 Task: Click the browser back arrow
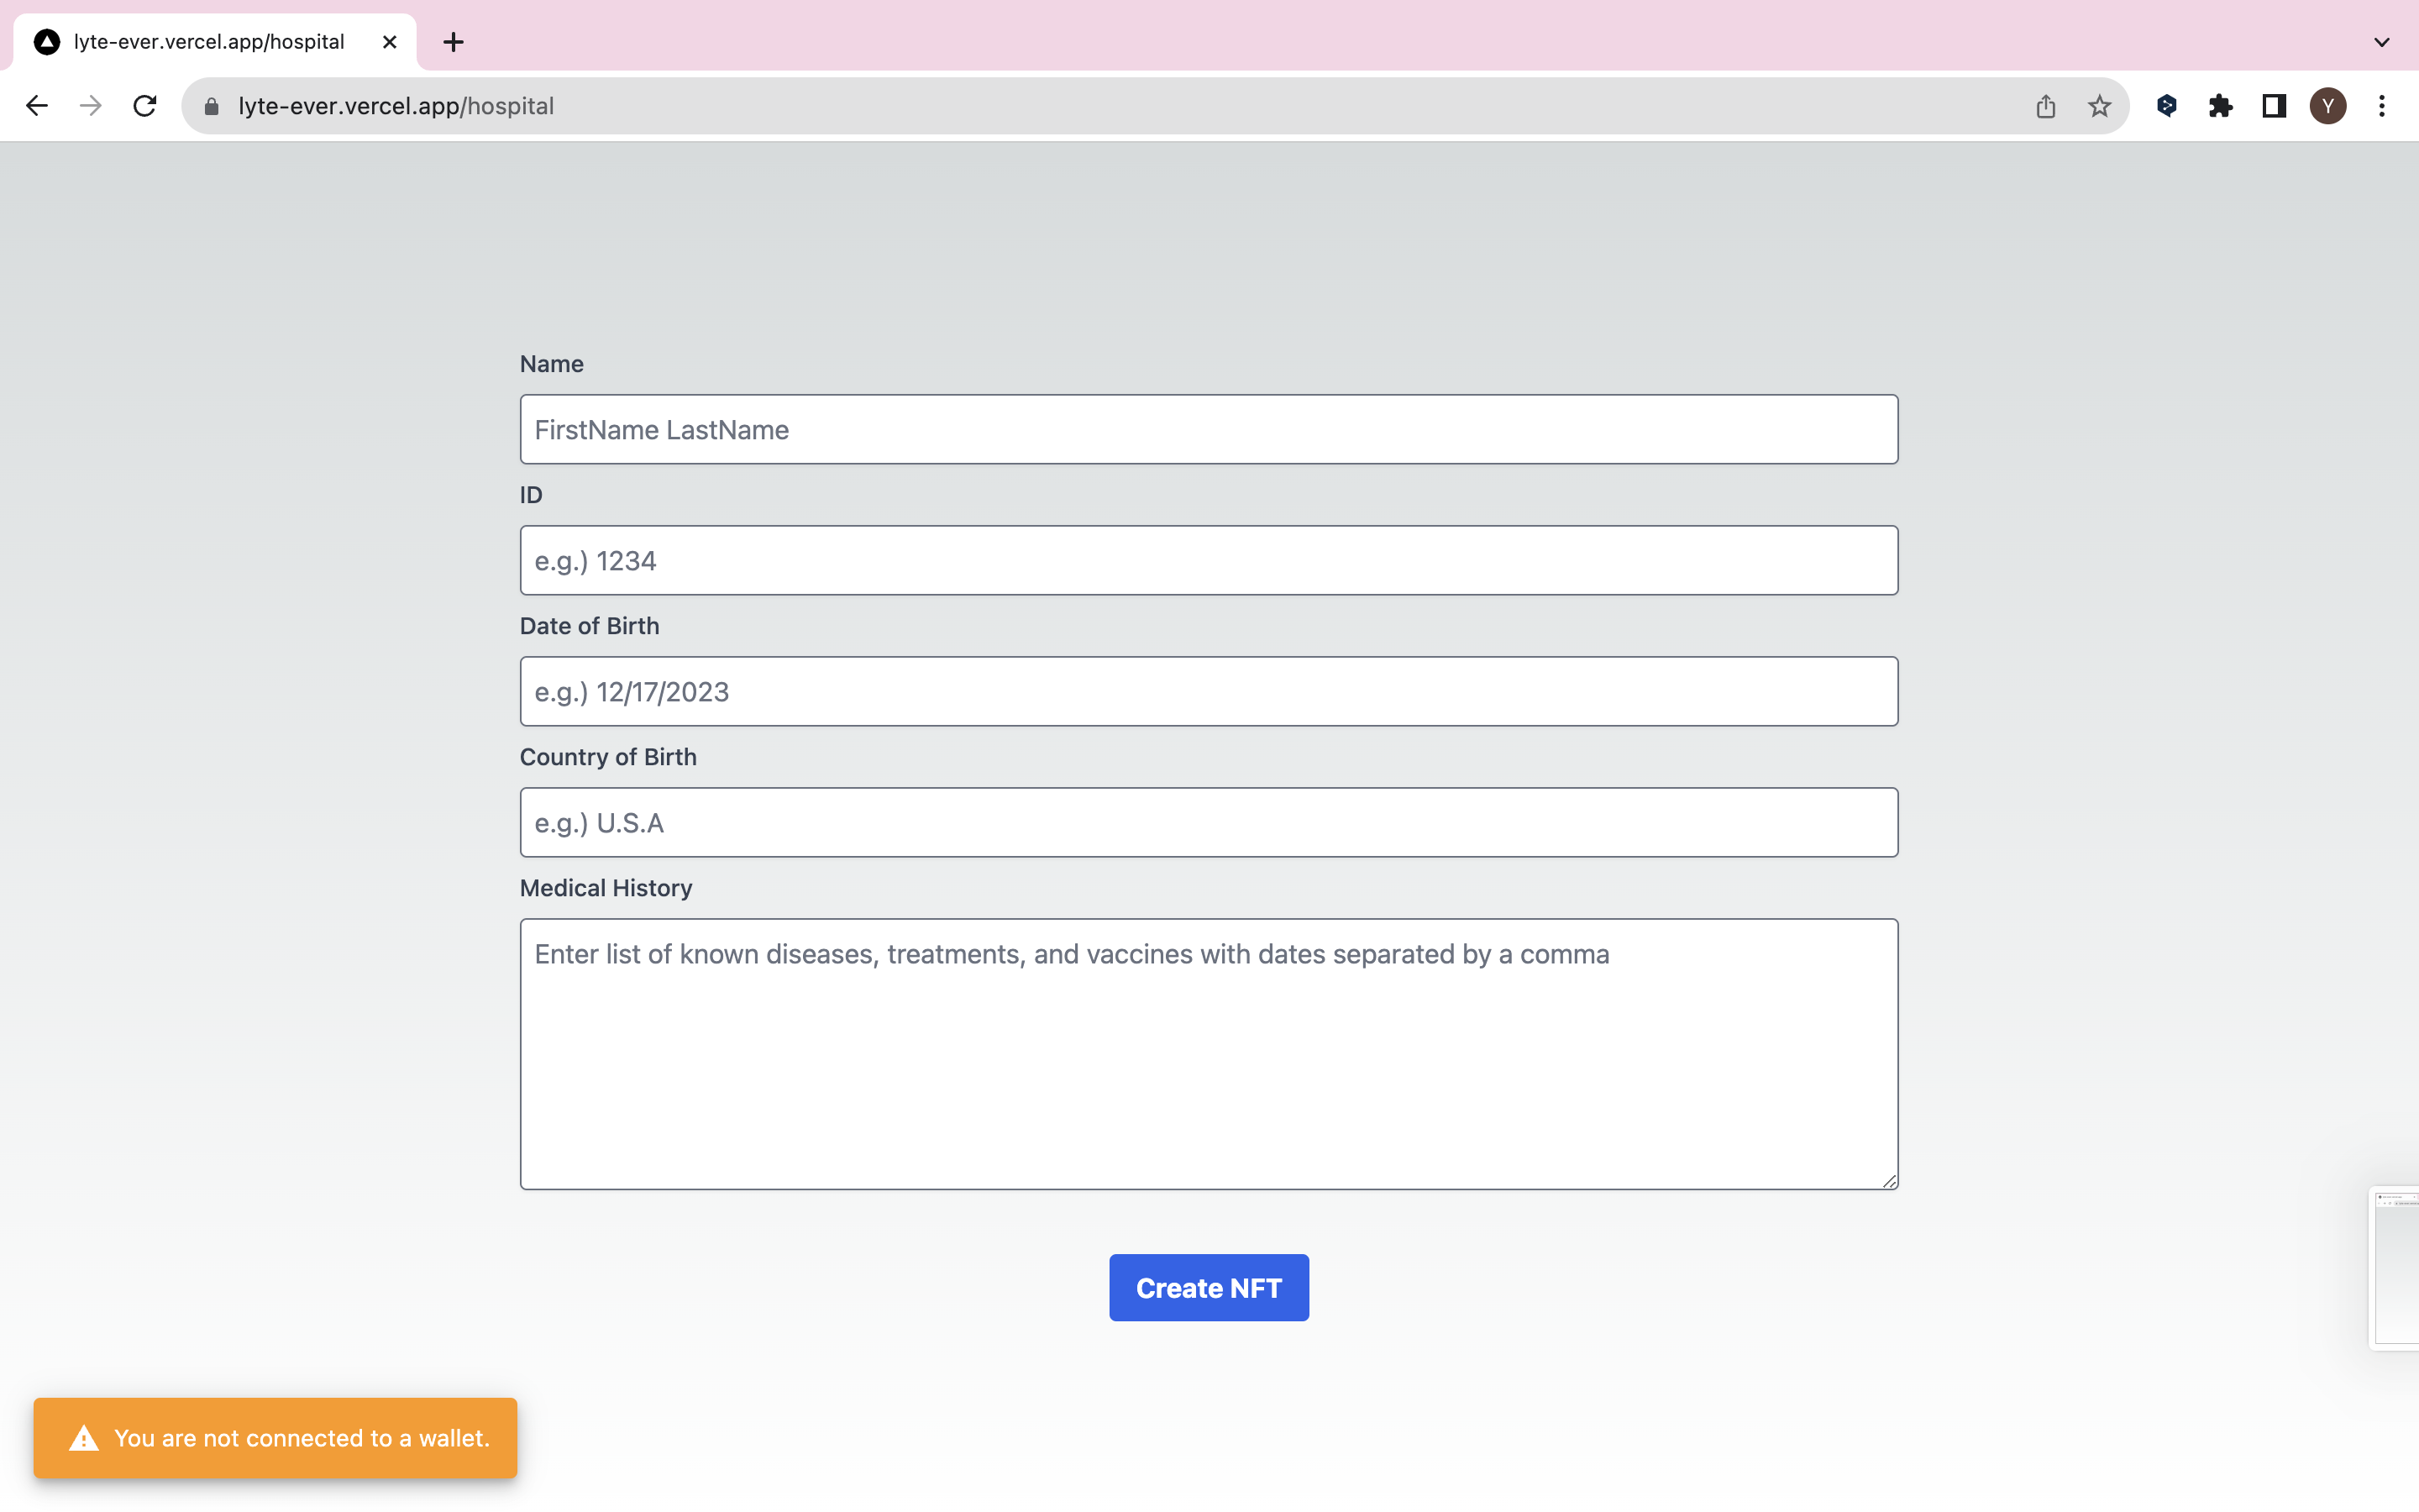point(37,106)
